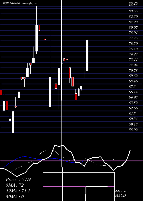The height and width of the screenshot is (201, 143).
Task: Select the 76.59 price axis label
Action: (133, 44)
